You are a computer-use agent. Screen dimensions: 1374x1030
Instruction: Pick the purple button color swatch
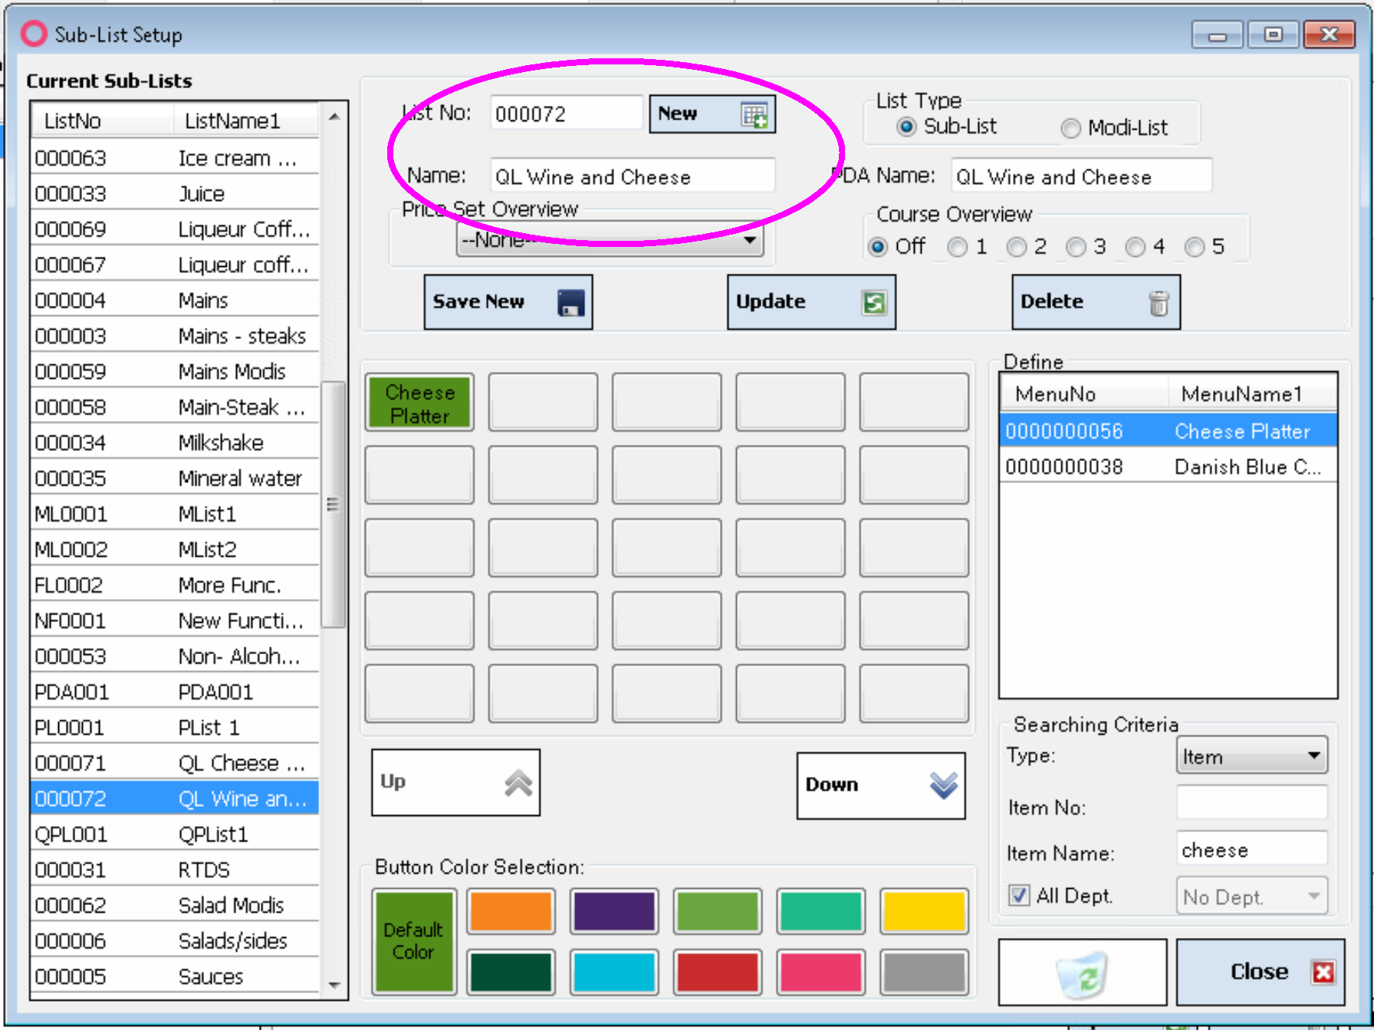click(614, 911)
